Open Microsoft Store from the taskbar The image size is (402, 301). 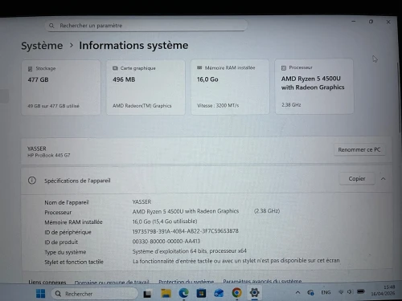tap(201, 294)
